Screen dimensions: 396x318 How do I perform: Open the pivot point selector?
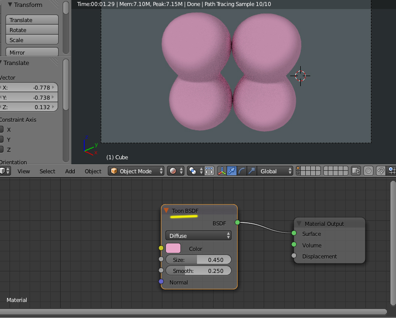pyautogui.click(x=195, y=171)
